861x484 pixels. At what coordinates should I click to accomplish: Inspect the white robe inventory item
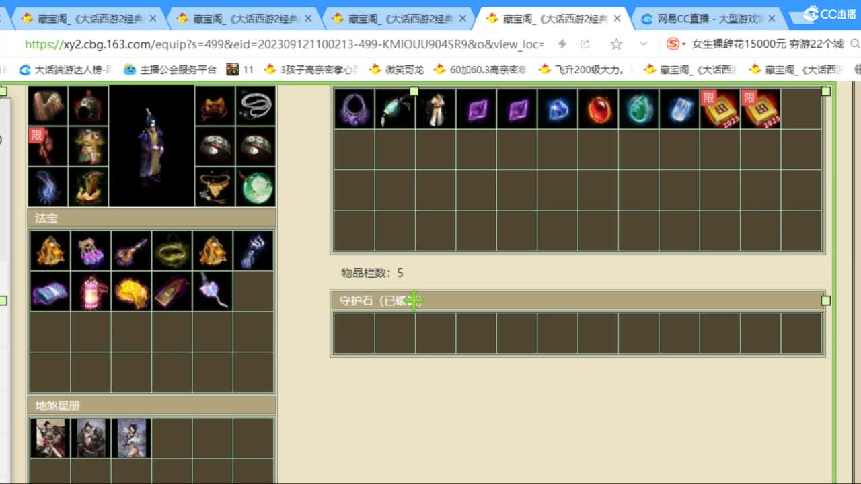click(x=436, y=109)
